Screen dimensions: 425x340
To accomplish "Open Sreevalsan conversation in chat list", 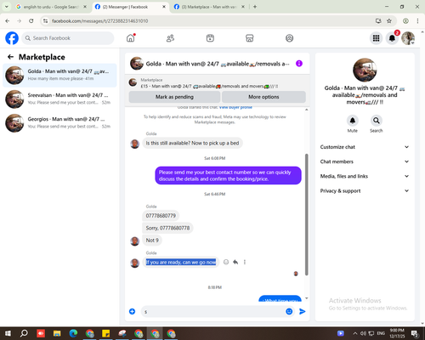I will click(59, 99).
